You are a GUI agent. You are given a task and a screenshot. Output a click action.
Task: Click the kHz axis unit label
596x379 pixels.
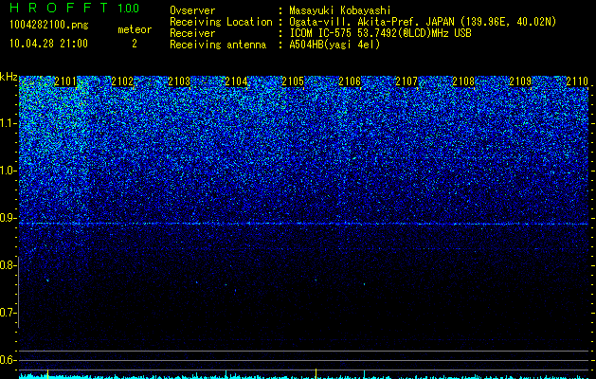click(9, 77)
